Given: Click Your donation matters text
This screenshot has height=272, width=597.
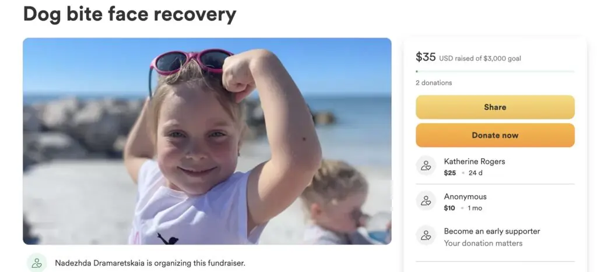Looking at the screenshot, I should click(x=483, y=243).
